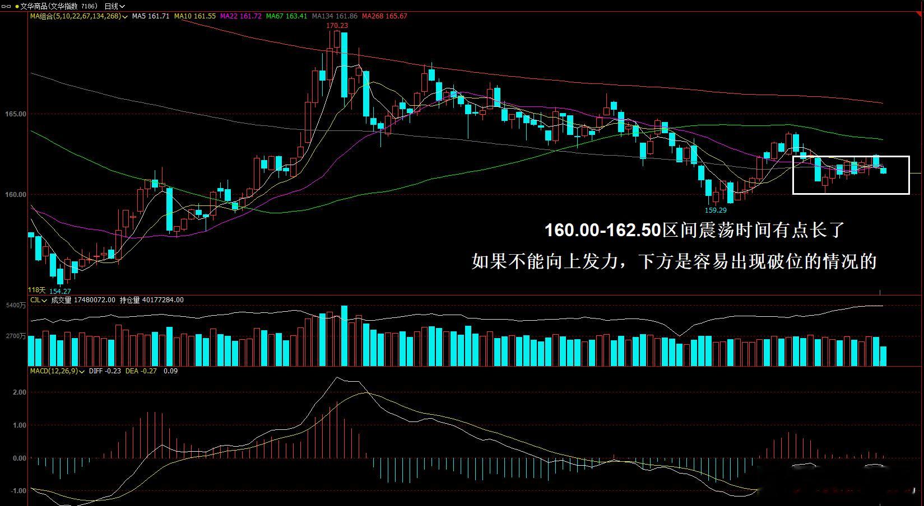Expand the MA组合 indicator dropdown

click(x=126, y=16)
